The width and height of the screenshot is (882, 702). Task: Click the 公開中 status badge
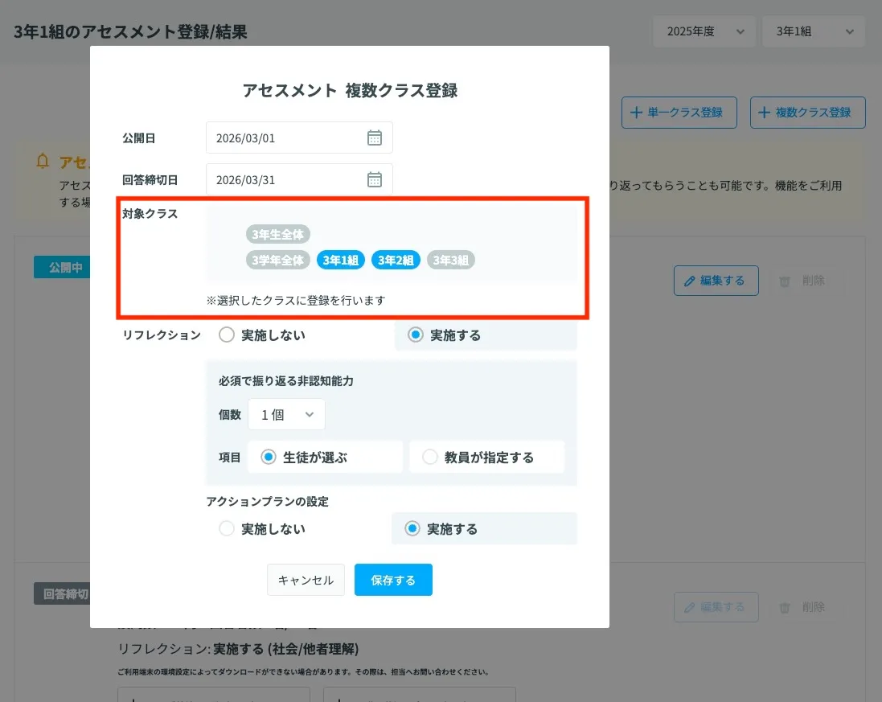(62, 267)
